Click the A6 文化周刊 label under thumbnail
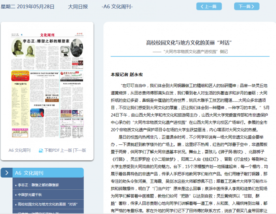 pyautogui.click(x=19, y=150)
